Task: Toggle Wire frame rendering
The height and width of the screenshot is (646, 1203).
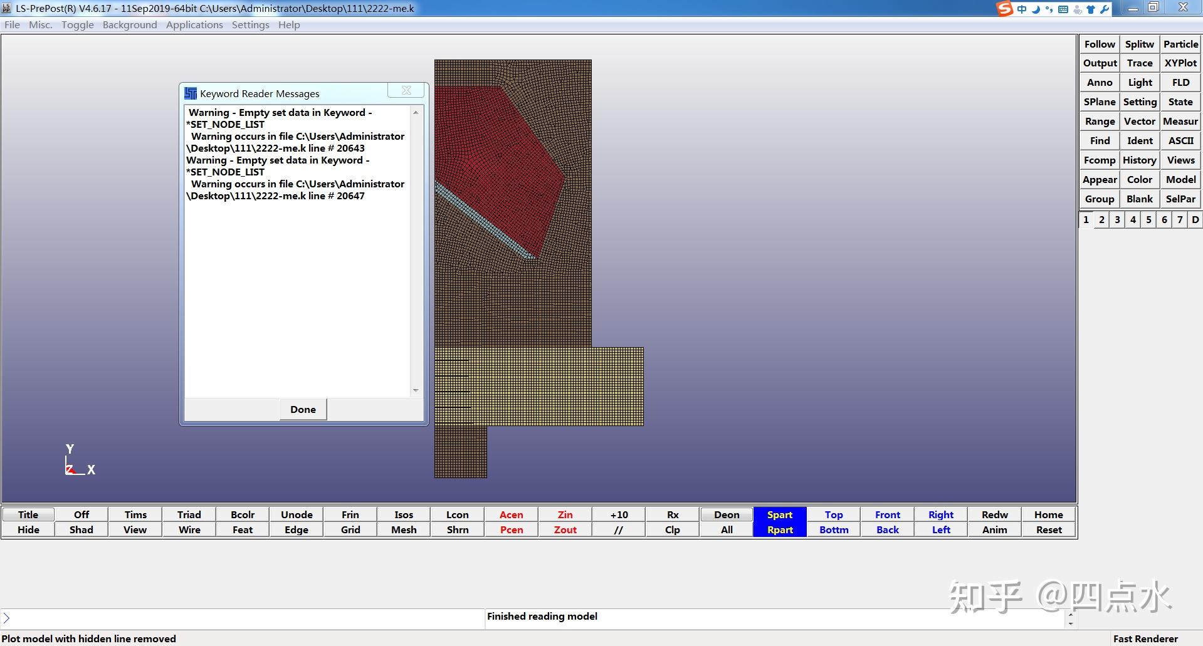Action: [x=189, y=529]
